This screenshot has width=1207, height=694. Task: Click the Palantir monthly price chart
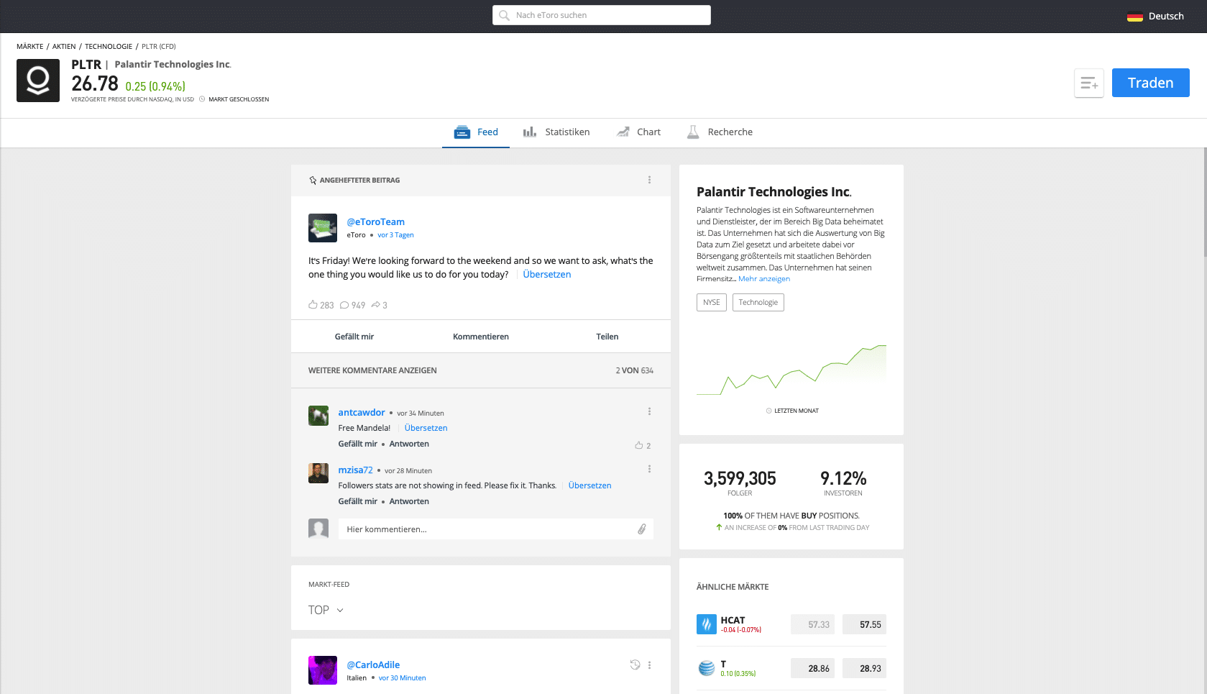[x=791, y=370]
